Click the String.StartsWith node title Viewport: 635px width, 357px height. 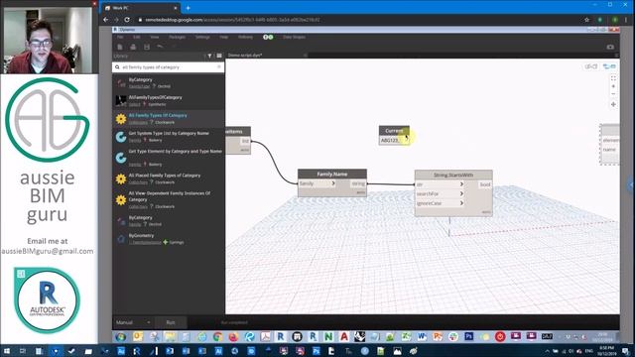[x=453, y=175]
